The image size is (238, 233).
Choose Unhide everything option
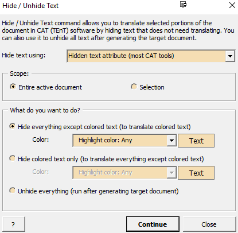click(x=94, y=191)
